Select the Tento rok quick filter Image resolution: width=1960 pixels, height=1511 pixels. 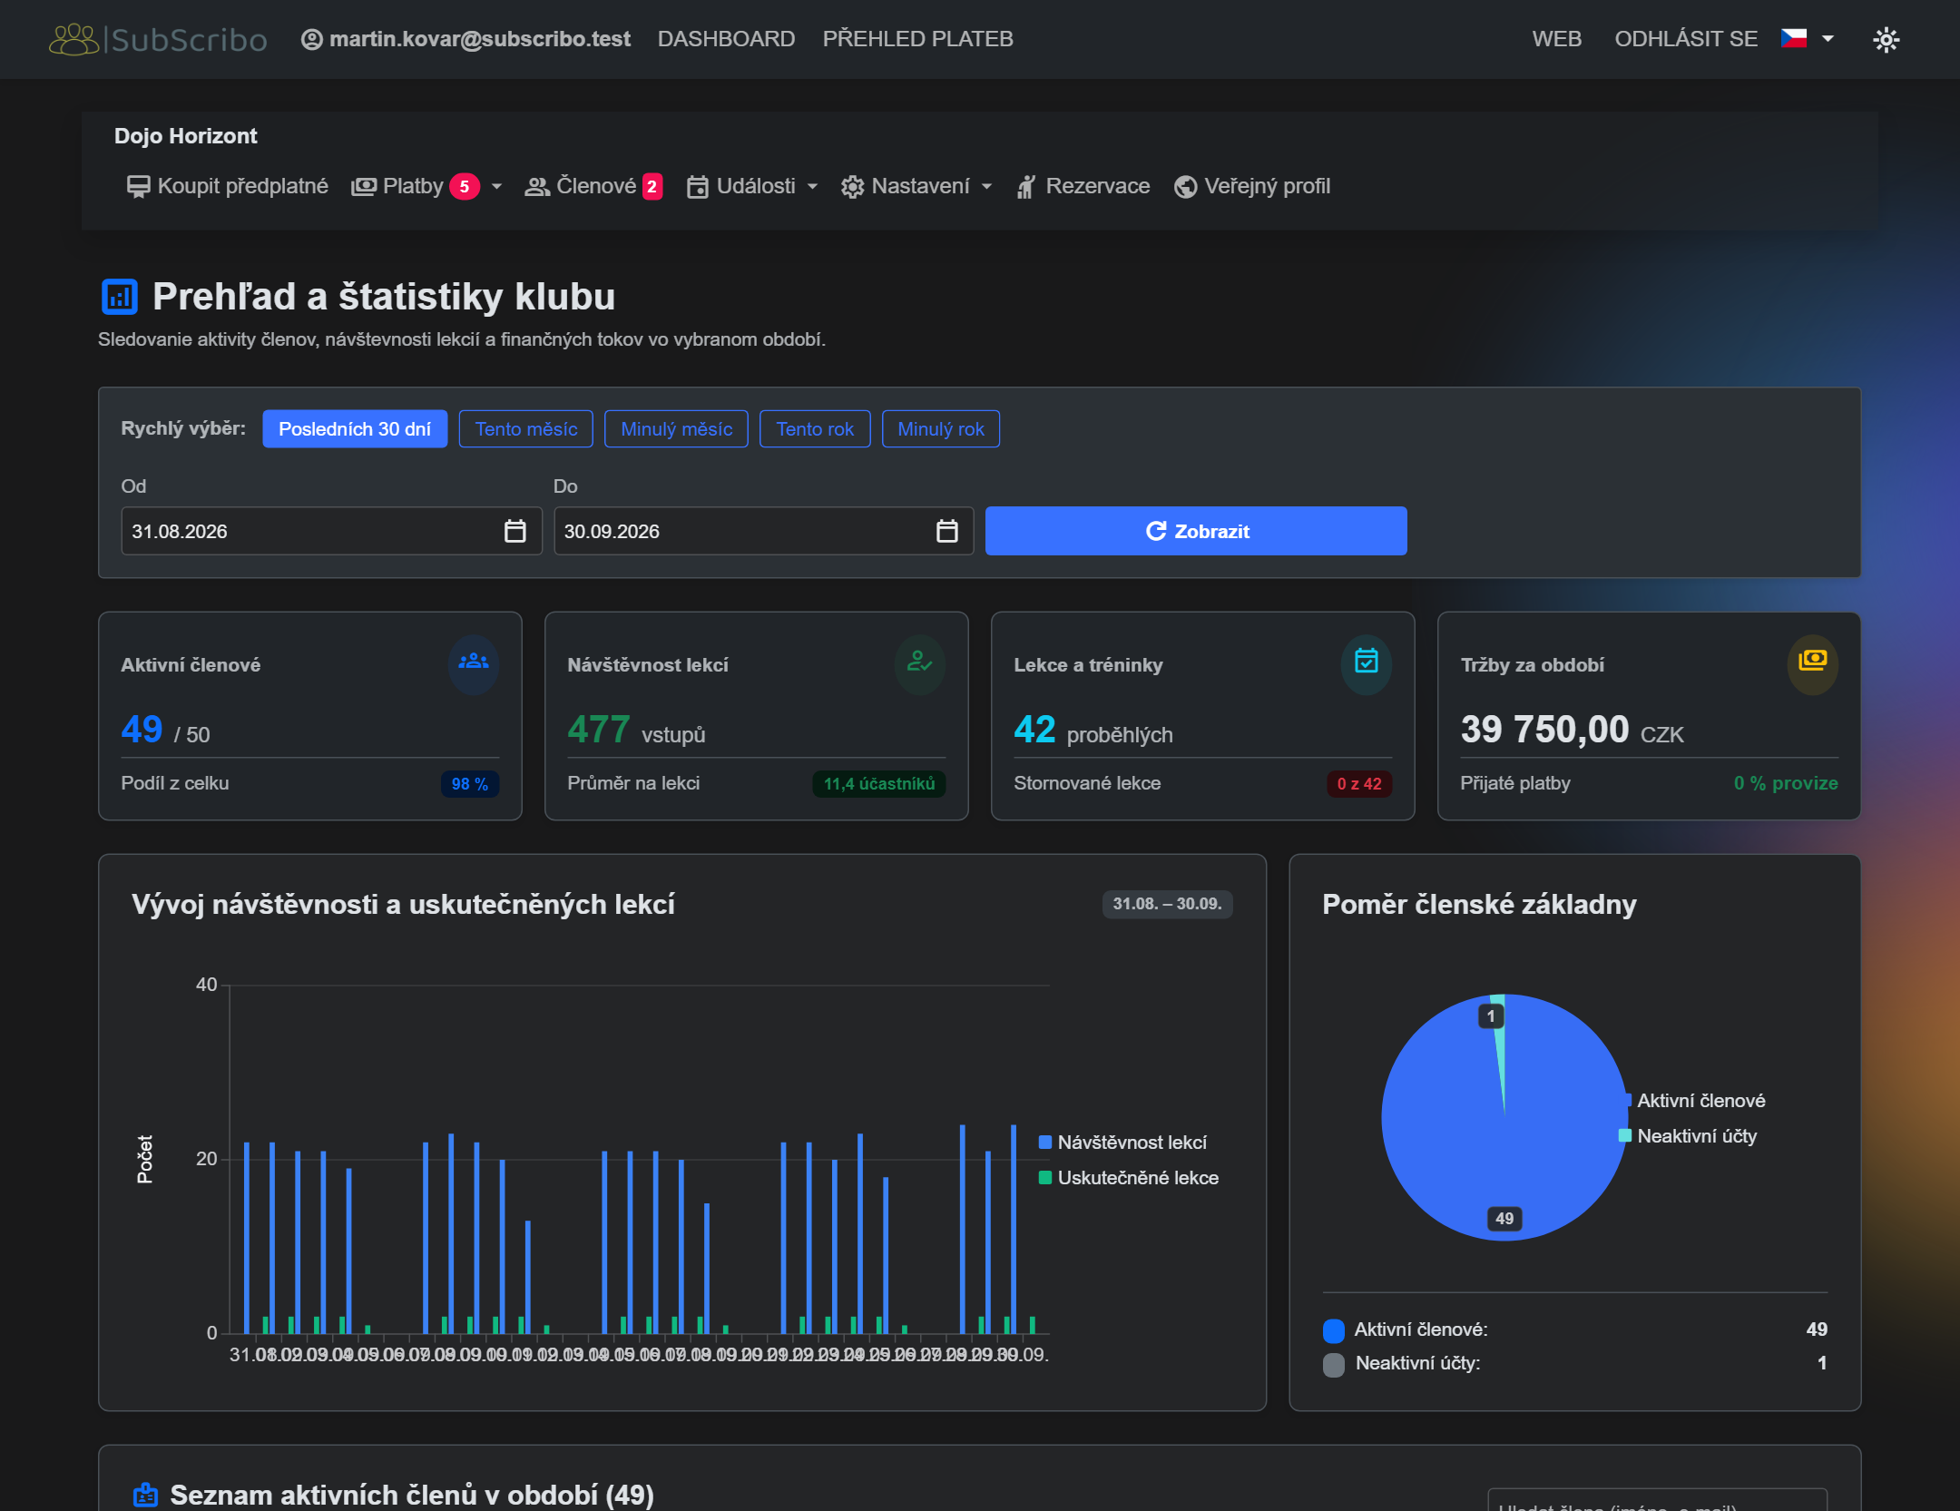(815, 429)
